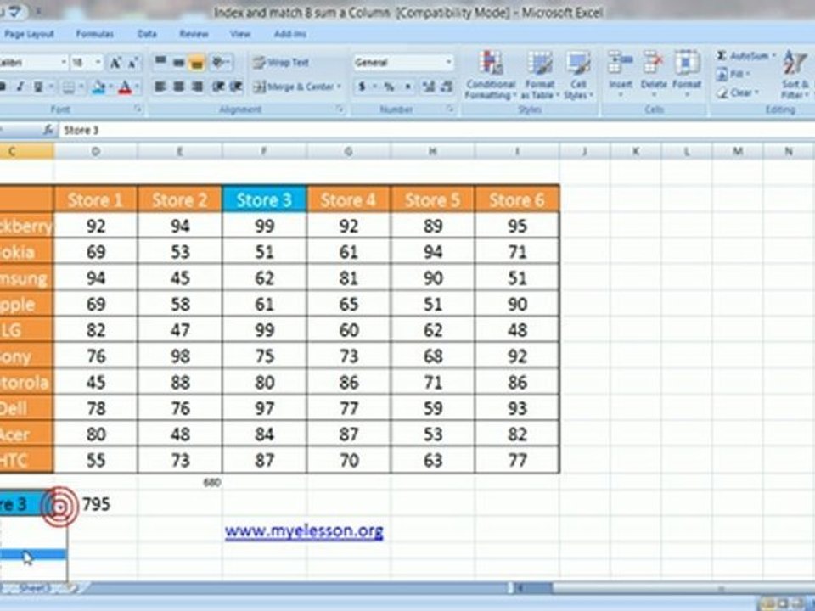Click the Increase Decimal icon
815x611 pixels.
tap(428, 87)
